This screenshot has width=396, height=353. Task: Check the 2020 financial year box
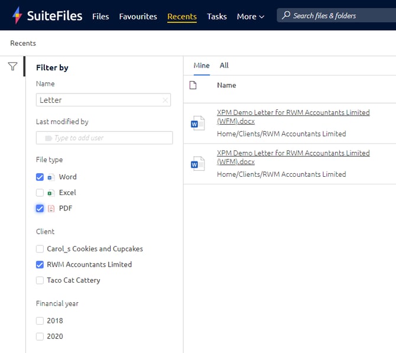(40, 336)
